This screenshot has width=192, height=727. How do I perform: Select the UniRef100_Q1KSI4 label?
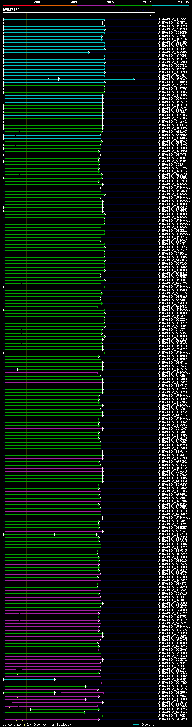tap(172, 39)
